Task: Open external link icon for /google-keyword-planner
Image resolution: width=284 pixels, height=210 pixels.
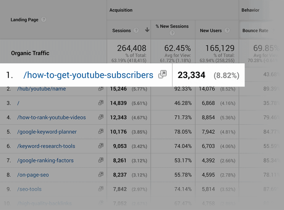Action: (x=101, y=132)
